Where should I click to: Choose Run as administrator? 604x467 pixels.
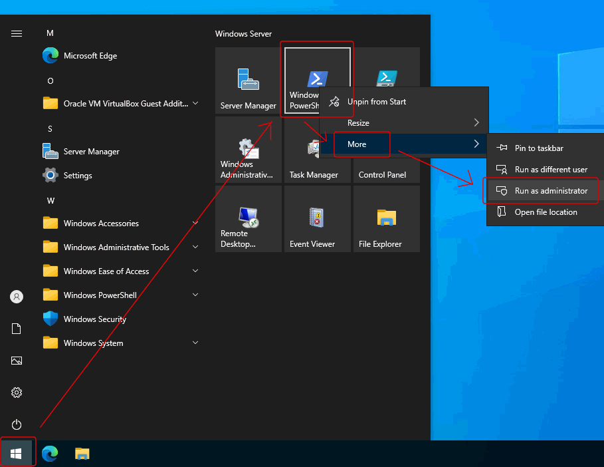click(546, 191)
